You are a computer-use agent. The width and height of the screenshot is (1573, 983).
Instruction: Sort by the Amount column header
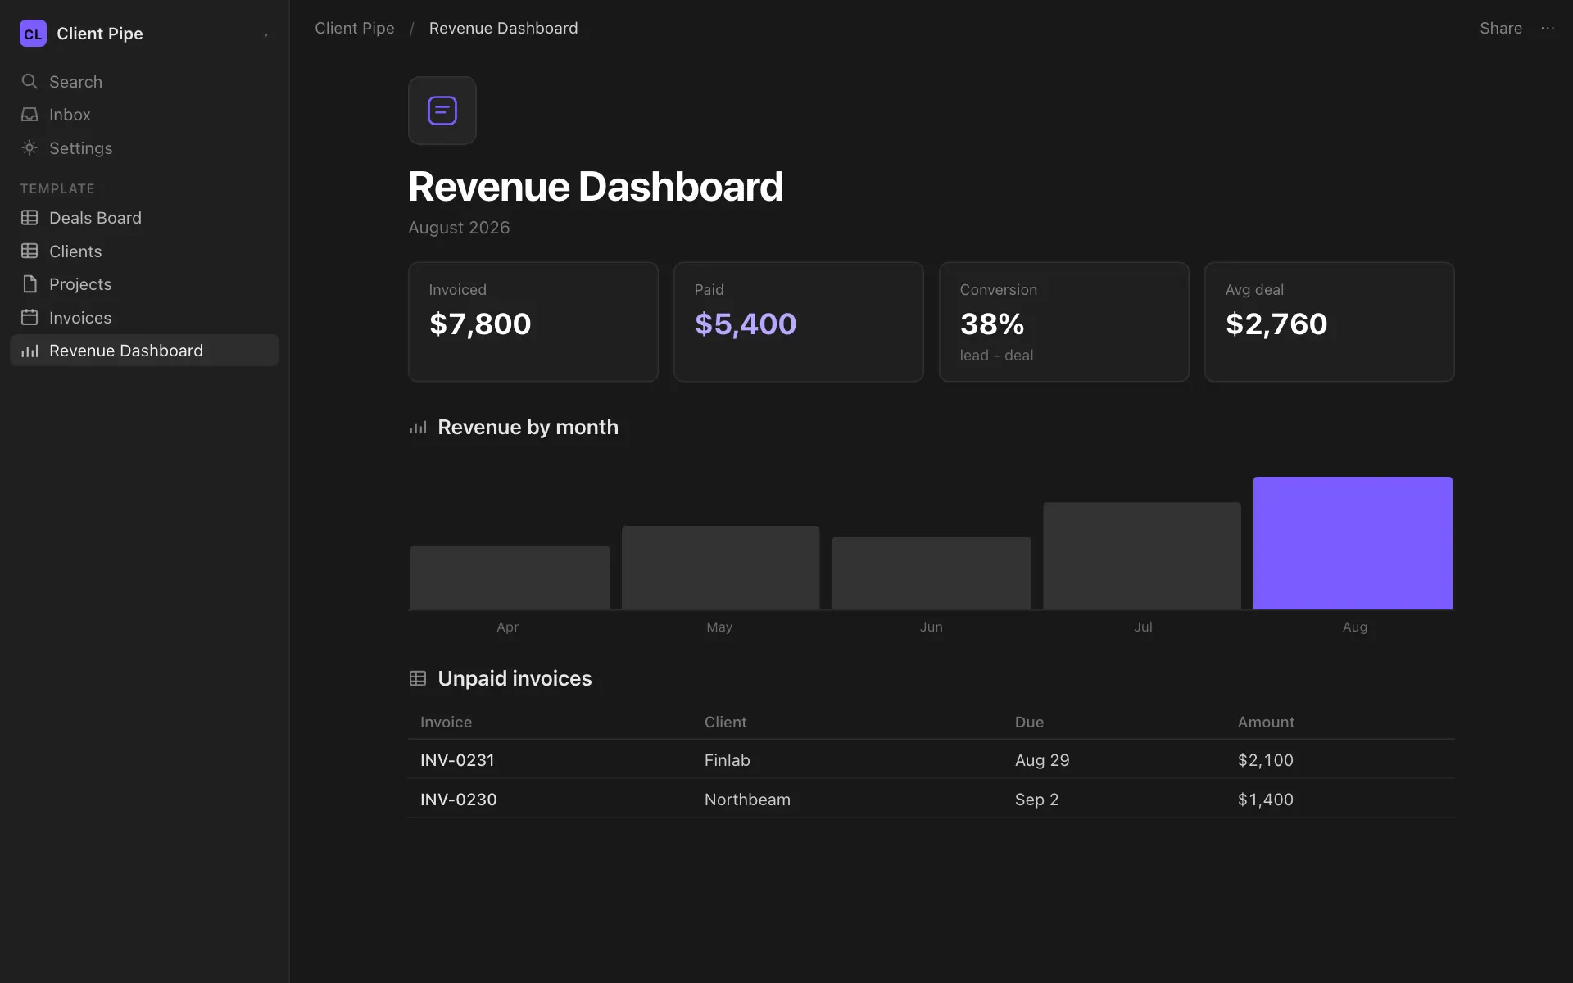pyautogui.click(x=1266, y=722)
